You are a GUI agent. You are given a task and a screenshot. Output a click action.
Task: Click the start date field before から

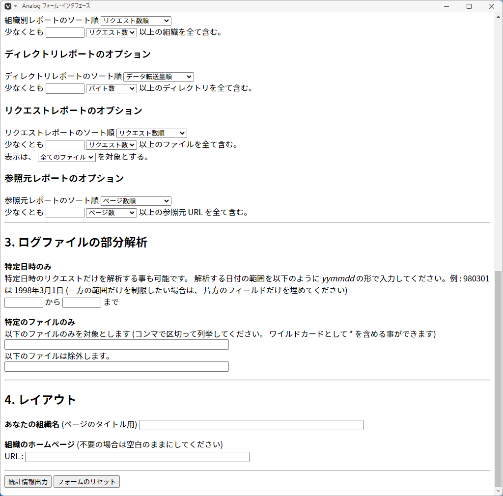click(x=24, y=303)
